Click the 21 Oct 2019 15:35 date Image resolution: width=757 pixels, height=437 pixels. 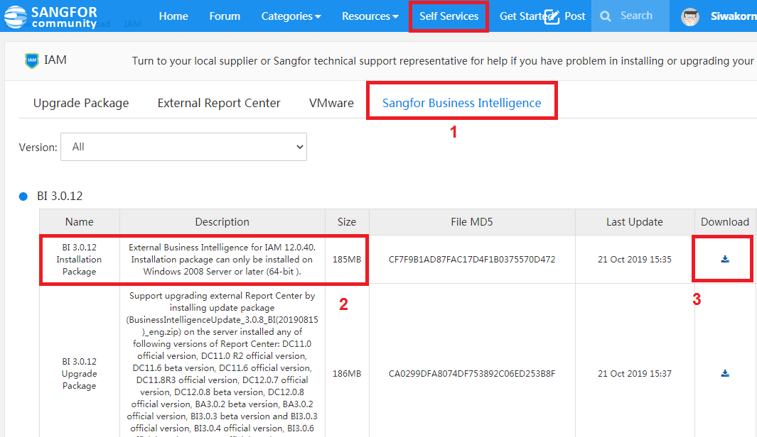(x=634, y=259)
